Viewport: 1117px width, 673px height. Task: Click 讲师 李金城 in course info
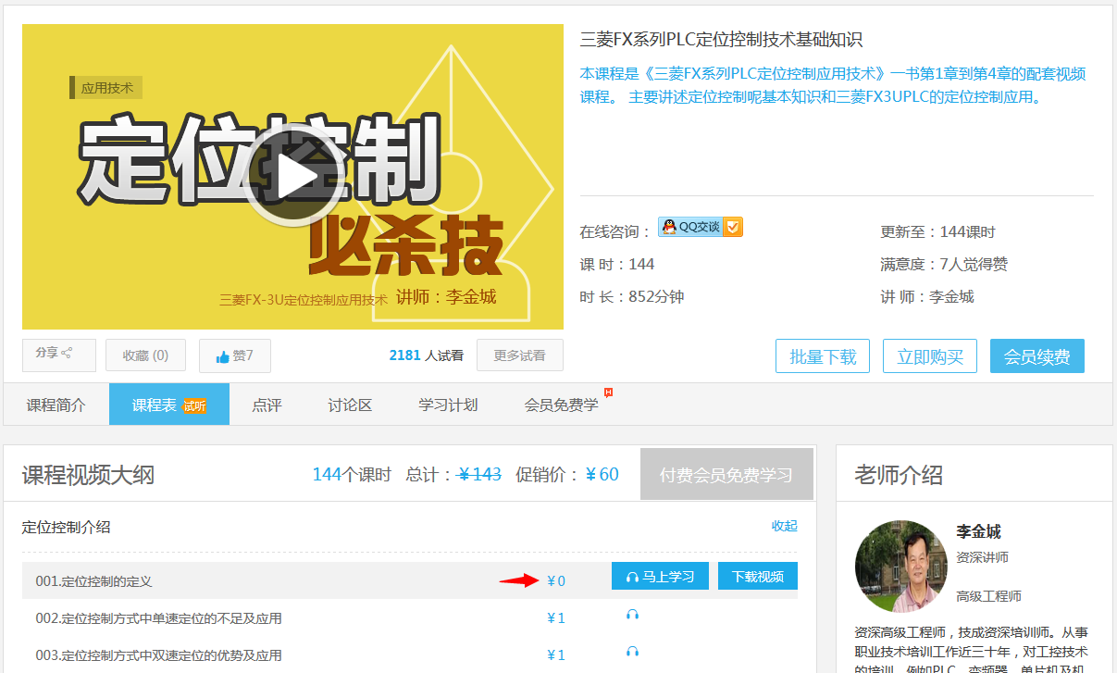click(927, 296)
